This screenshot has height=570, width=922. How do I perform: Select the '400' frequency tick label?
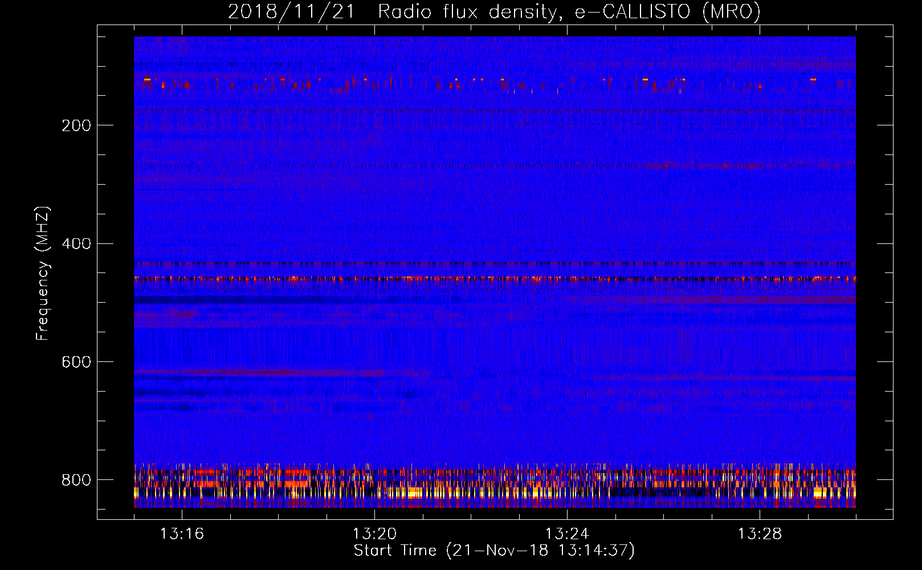tap(76, 244)
